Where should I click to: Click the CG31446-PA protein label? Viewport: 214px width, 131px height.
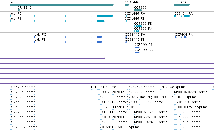pyautogui.click(x=135, y=35)
